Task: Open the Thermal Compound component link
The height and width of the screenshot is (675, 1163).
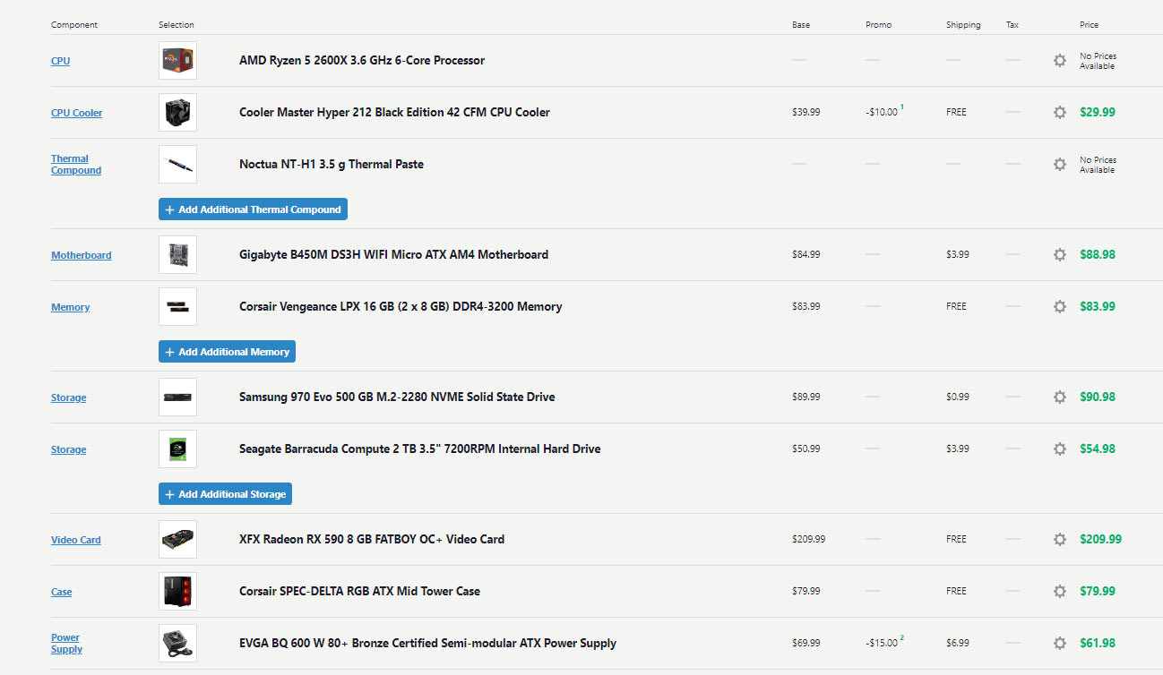Action: (x=76, y=165)
